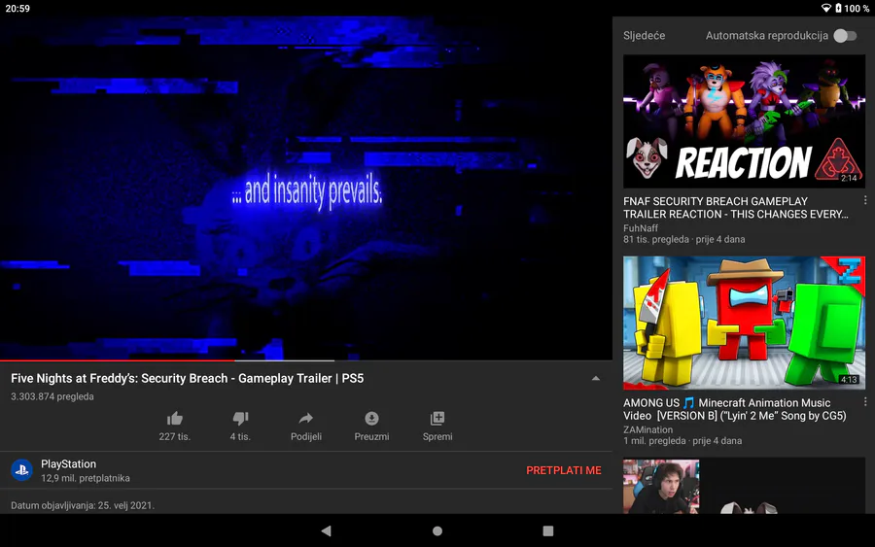The width and height of the screenshot is (875, 547).
Task: Tap the video player area
Action: (x=306, y=188)
